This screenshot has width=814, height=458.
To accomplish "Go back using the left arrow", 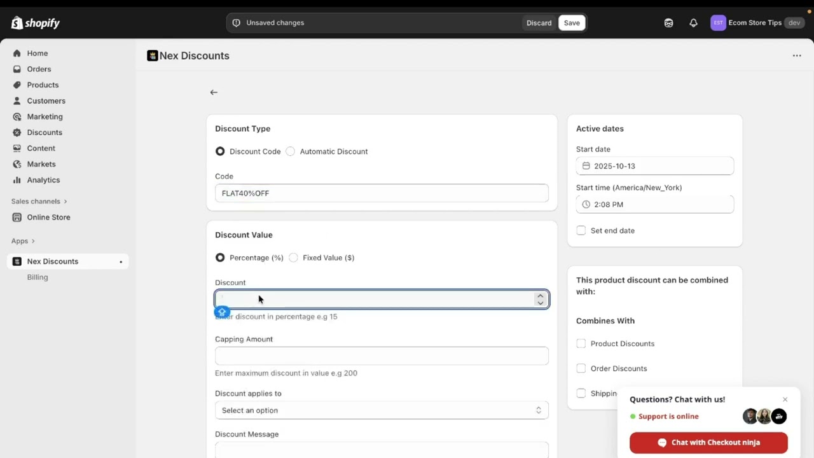I will pyautogui.click(x=214, y=92).
